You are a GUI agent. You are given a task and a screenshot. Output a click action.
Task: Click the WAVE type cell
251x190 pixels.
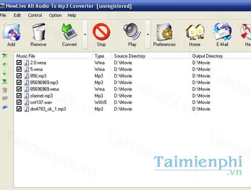100,102
